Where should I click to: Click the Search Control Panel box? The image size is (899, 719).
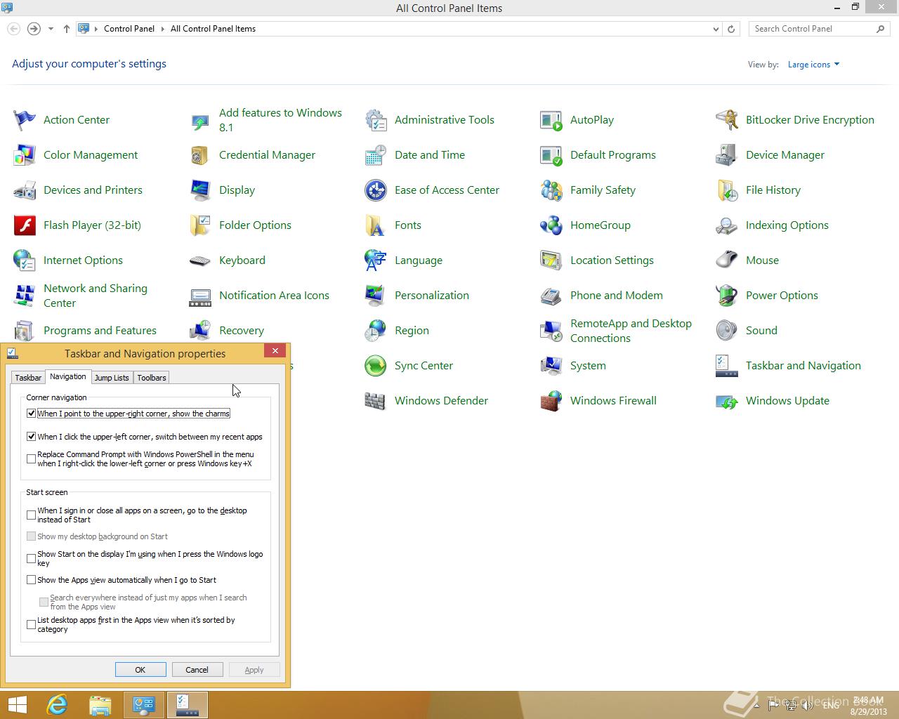point(813,29)
